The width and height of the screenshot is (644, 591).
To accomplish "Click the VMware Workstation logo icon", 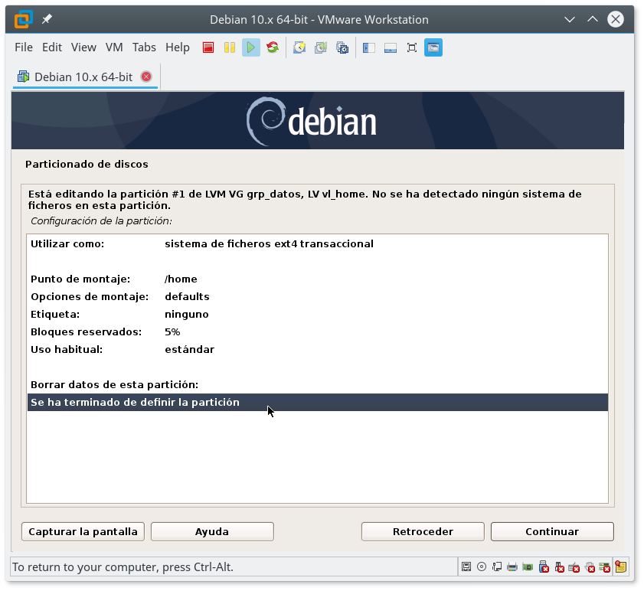I will pos(24,19).
